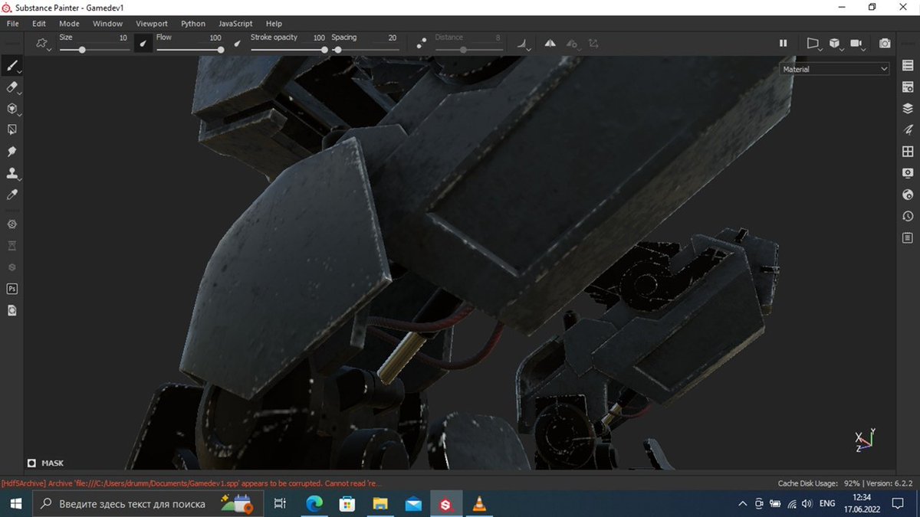Adjust the brush Size slider
The height and width of the screenshot is (517, 920).
pos(94,50)
